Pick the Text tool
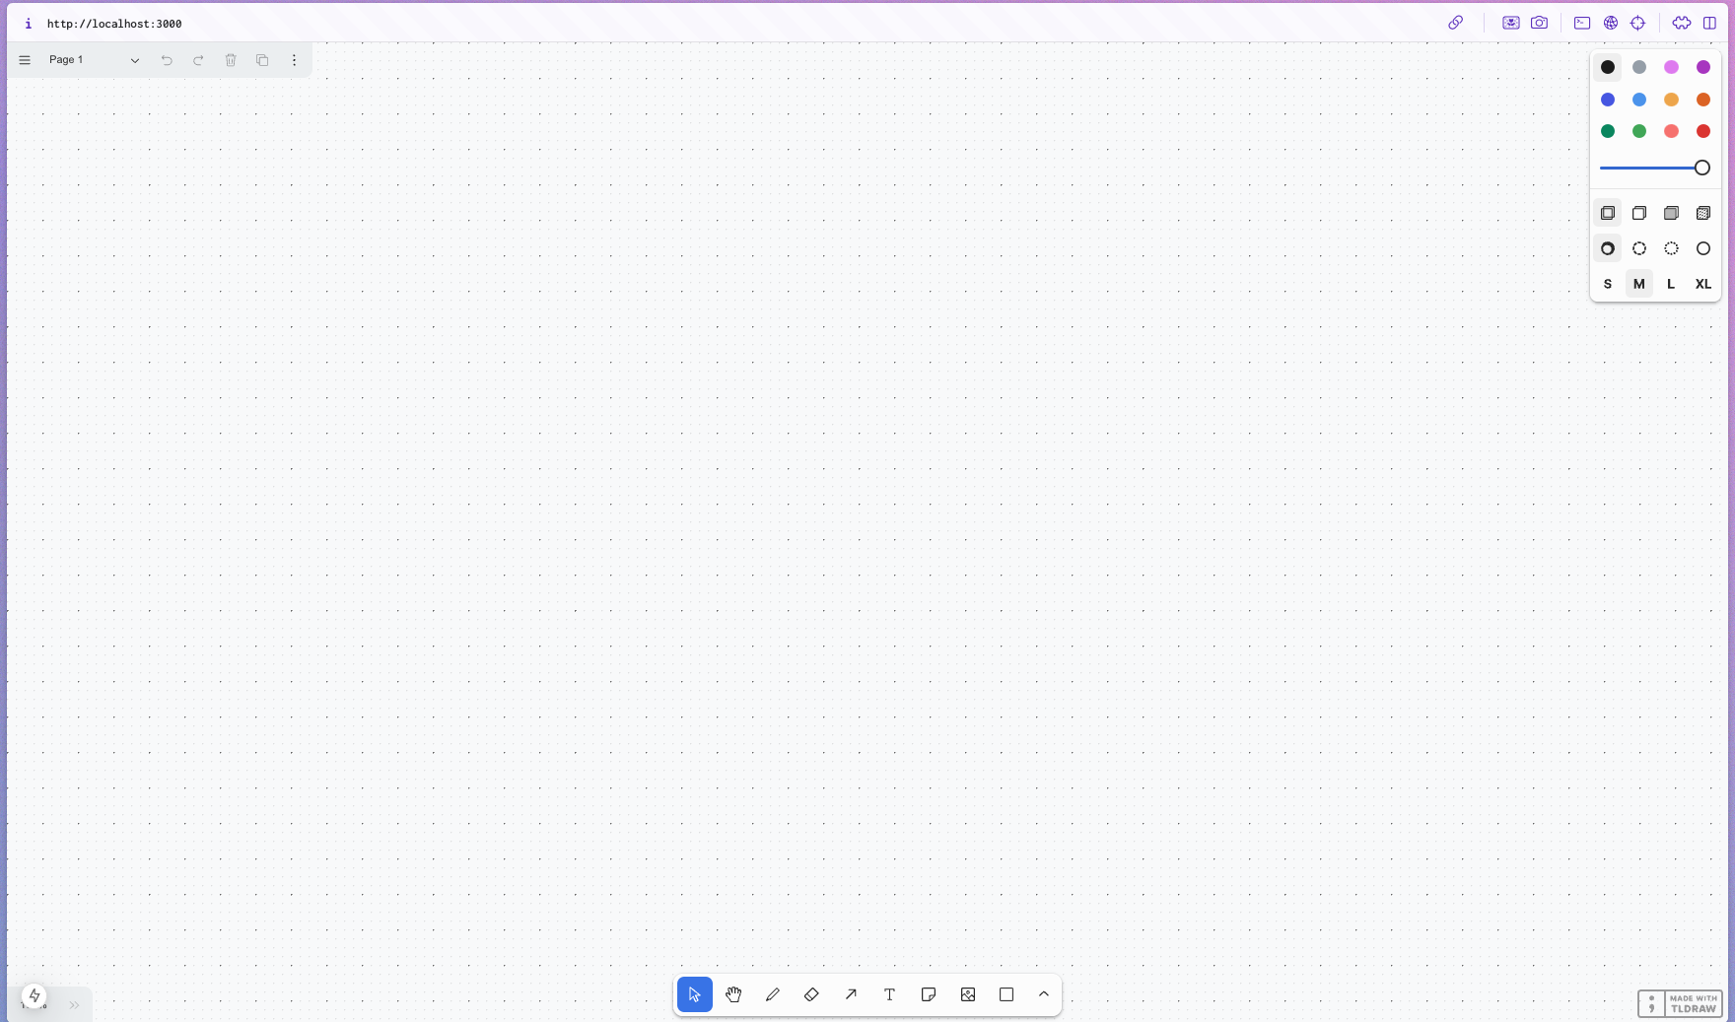The image size is (1735, 1022). tap(889, 994)
